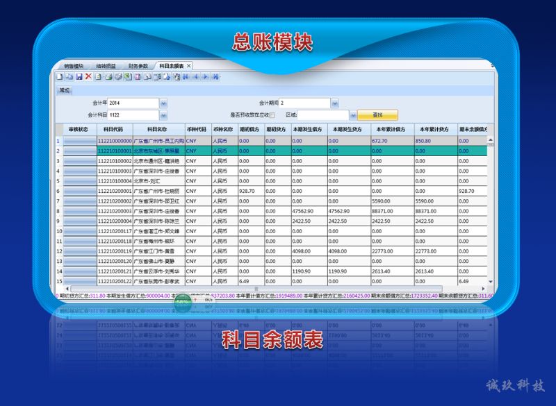This screenshot has width=556, height=406.
Task: Click the vertical scrollbar down arrow
Action: (491, 282)
